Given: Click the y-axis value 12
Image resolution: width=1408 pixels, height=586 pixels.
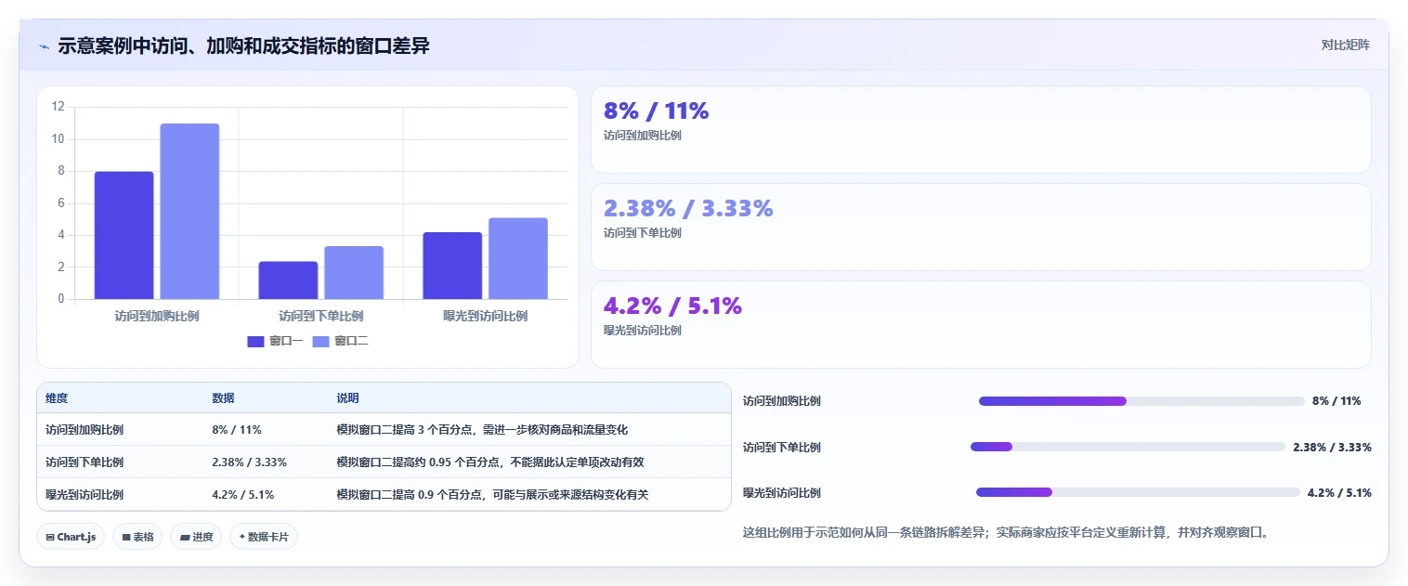Looking at the screenshot, I should pos(59,107).
